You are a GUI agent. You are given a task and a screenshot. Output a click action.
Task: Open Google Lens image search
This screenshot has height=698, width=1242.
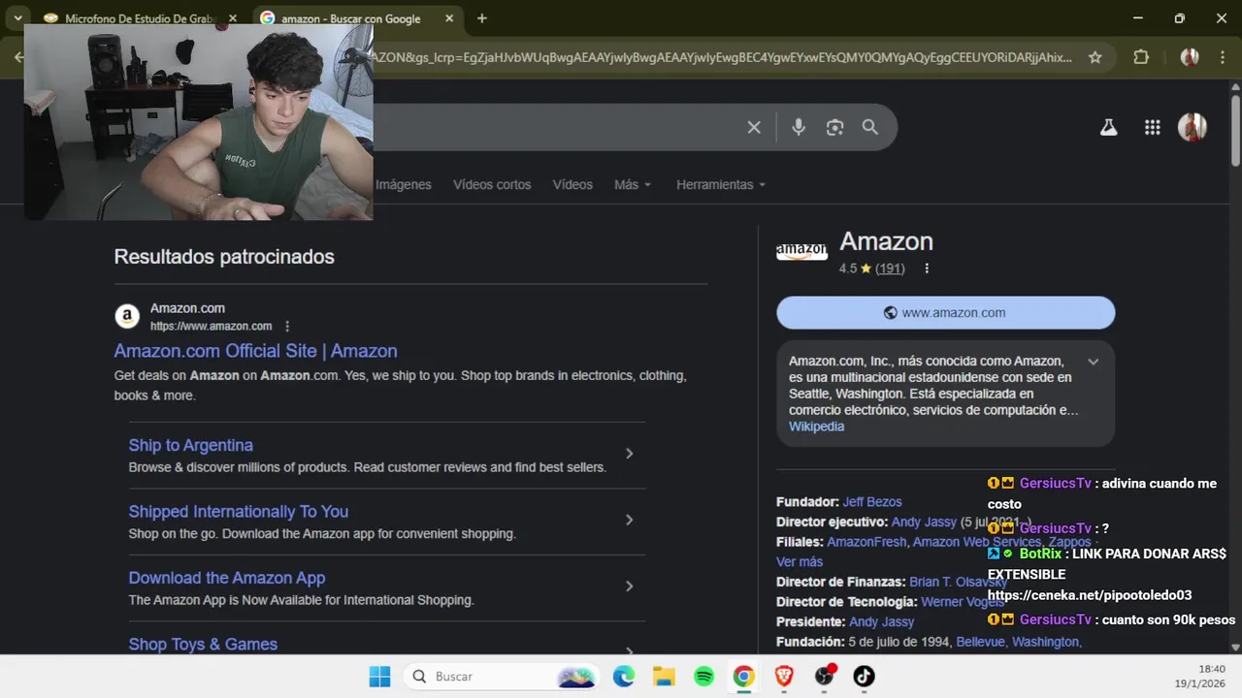pyautogui.click(x=834, y=127)
